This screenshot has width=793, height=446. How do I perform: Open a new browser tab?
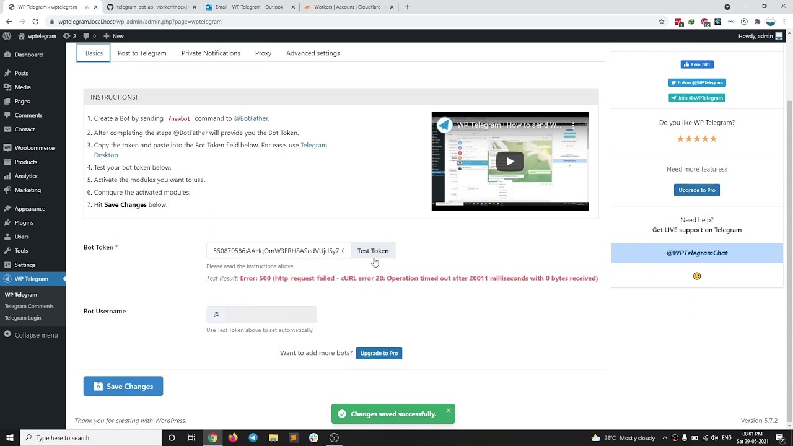click(x=407, y=7)
